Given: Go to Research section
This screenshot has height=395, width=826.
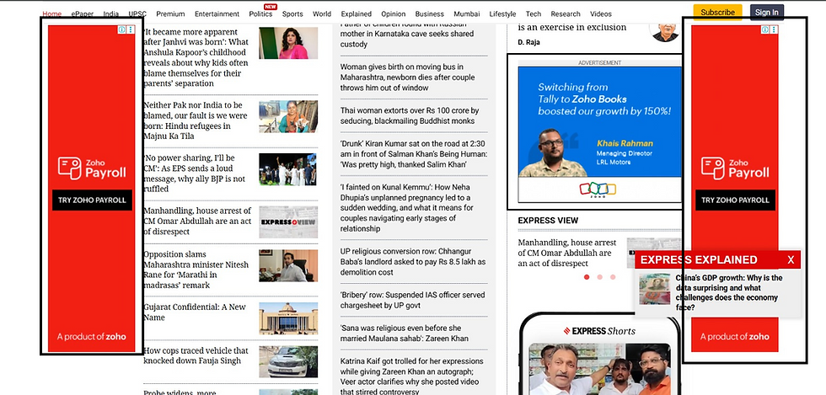Looking at the screenshot, I should (x=566, y=13).
